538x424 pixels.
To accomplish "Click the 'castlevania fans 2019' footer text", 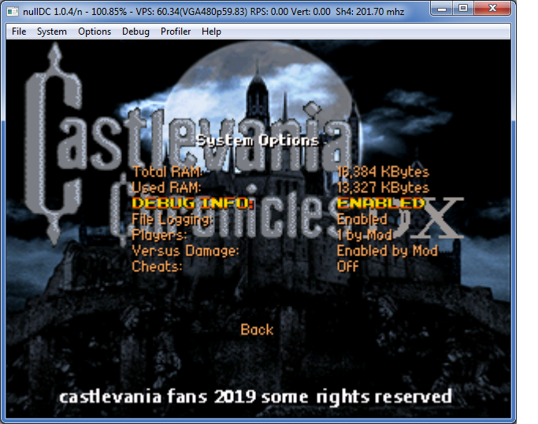I will pos(256,397).
